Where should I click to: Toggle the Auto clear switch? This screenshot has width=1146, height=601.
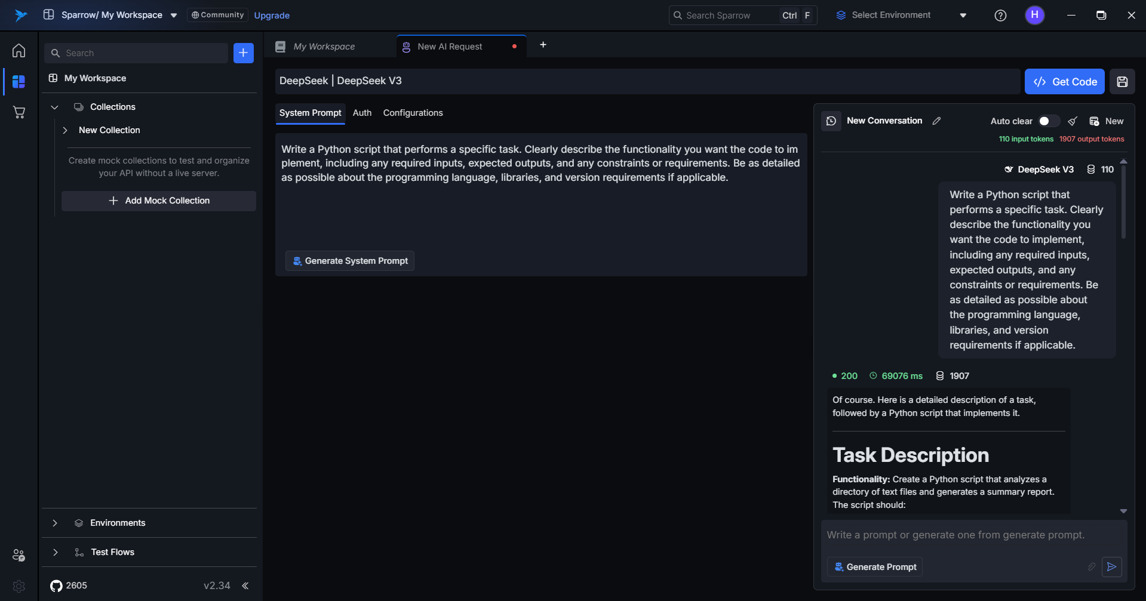(x=1048, y=121)
